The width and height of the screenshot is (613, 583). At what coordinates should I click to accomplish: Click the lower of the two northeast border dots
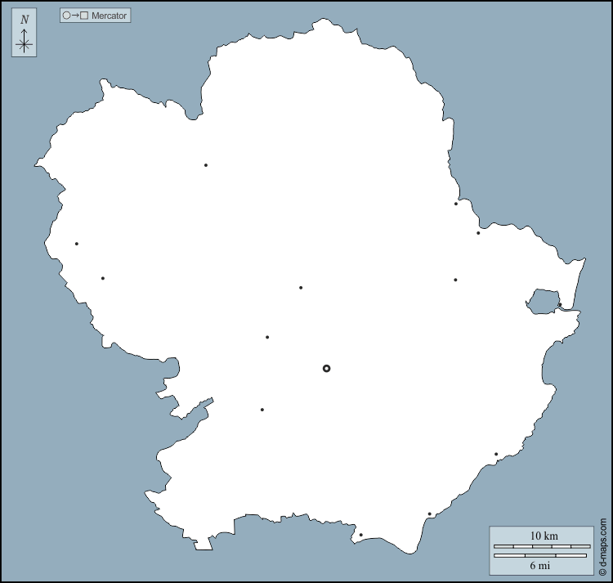pos(478,233)
